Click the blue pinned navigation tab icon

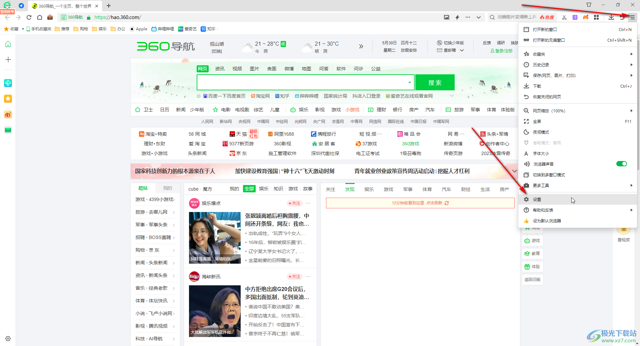(21, 6)
